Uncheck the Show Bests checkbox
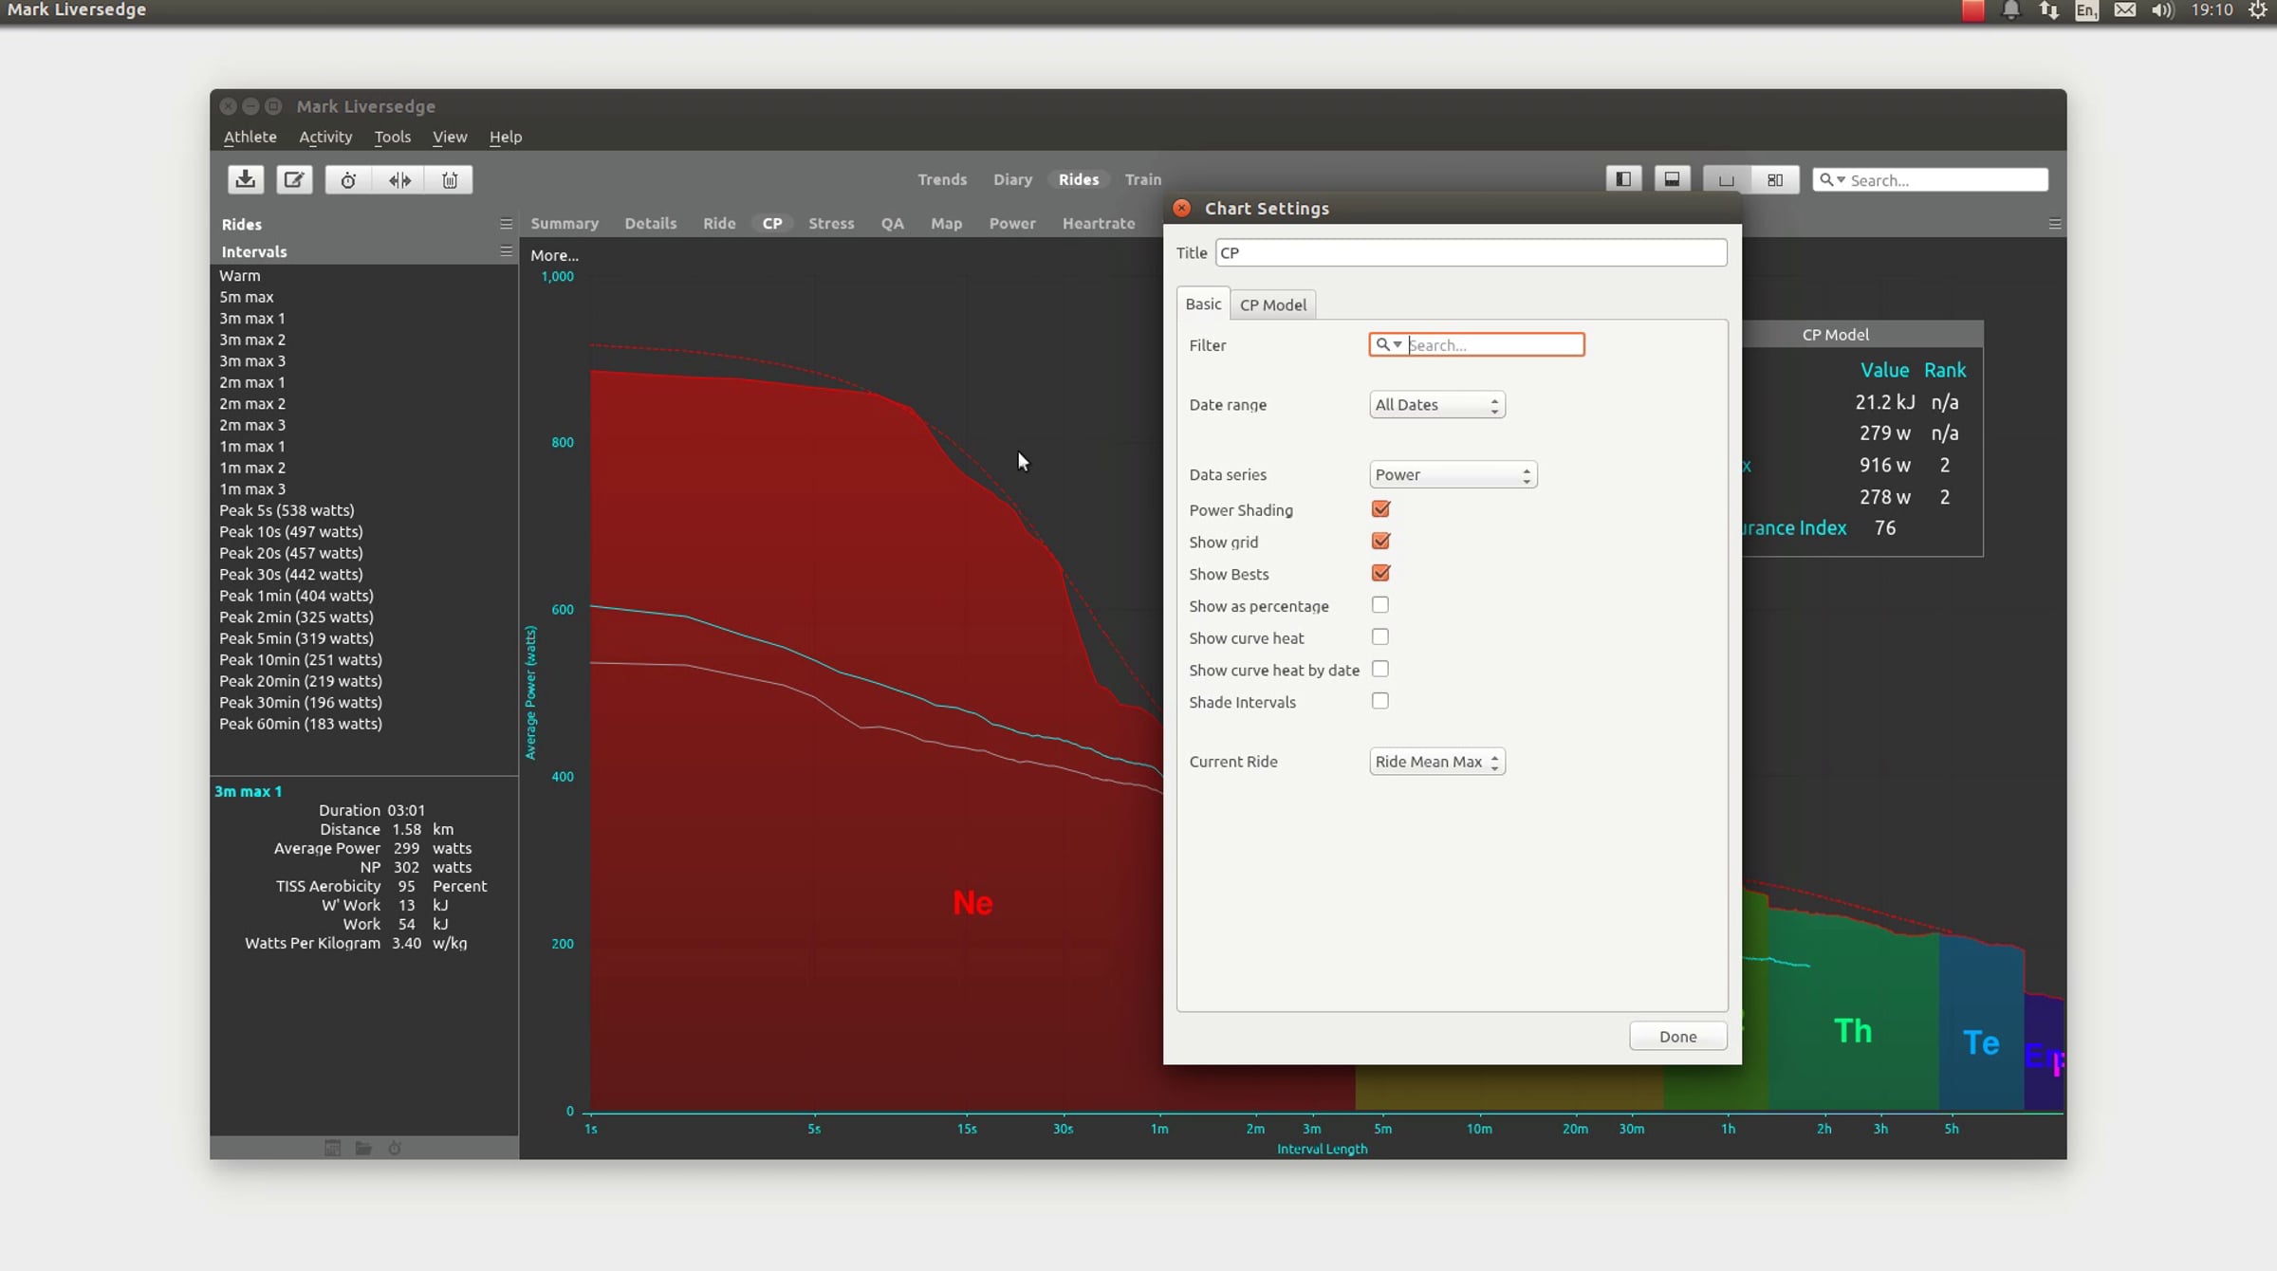 (x=1380, y=574)
